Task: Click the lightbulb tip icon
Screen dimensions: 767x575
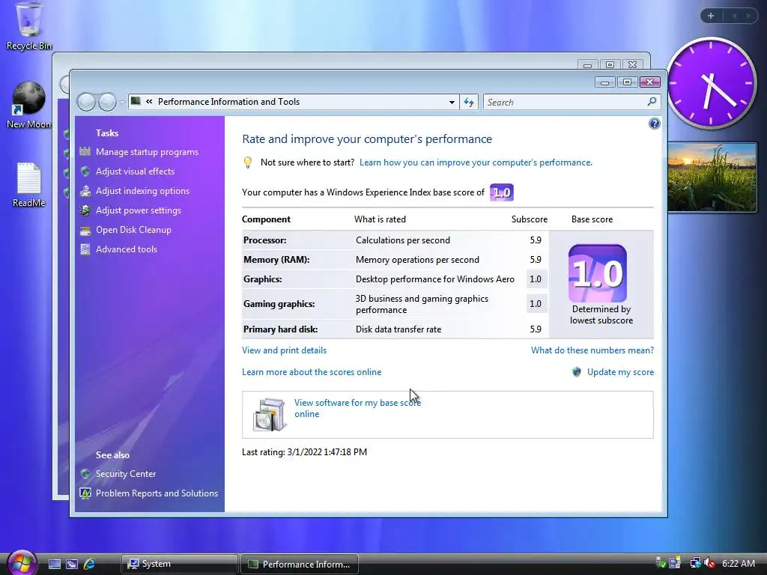Action: coord(248,162)
